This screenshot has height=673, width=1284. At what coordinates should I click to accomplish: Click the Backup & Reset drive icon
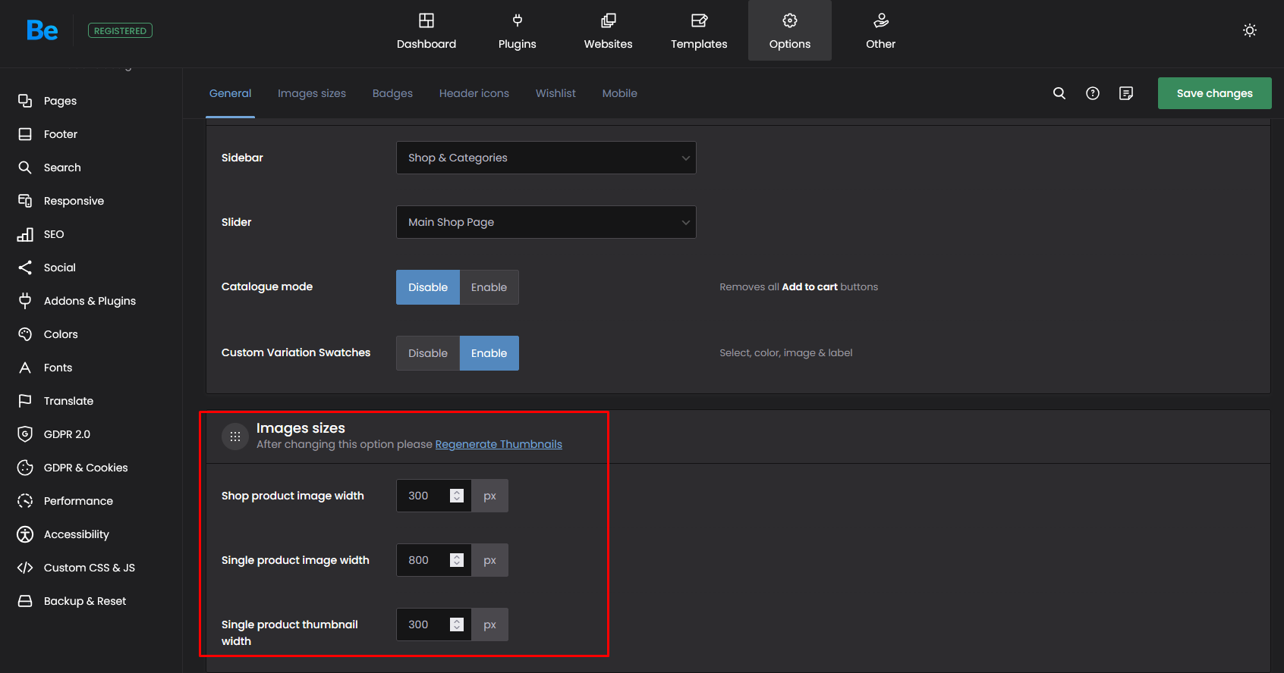[x=25, y=601]
